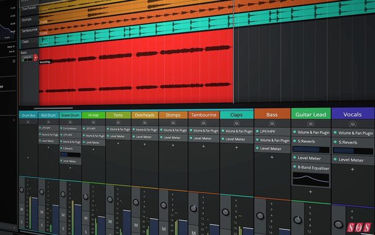This screenshot has height=235, width=375.
Task: Click the S:Reverb mix slider on Guitar Lead channel
Action: 311,150
